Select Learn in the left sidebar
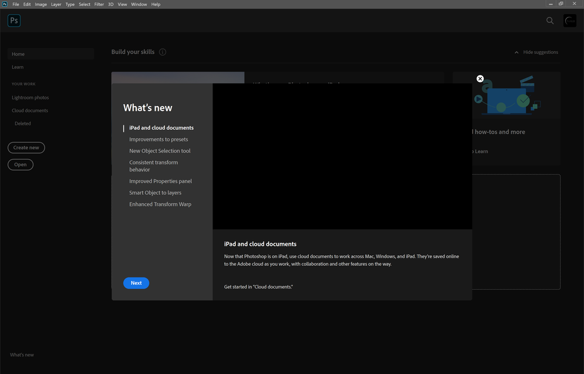The width and height of the screenshot is (584, 374). coord(18,67)
